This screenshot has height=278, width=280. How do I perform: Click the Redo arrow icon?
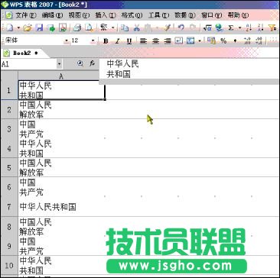click(193, 27)
